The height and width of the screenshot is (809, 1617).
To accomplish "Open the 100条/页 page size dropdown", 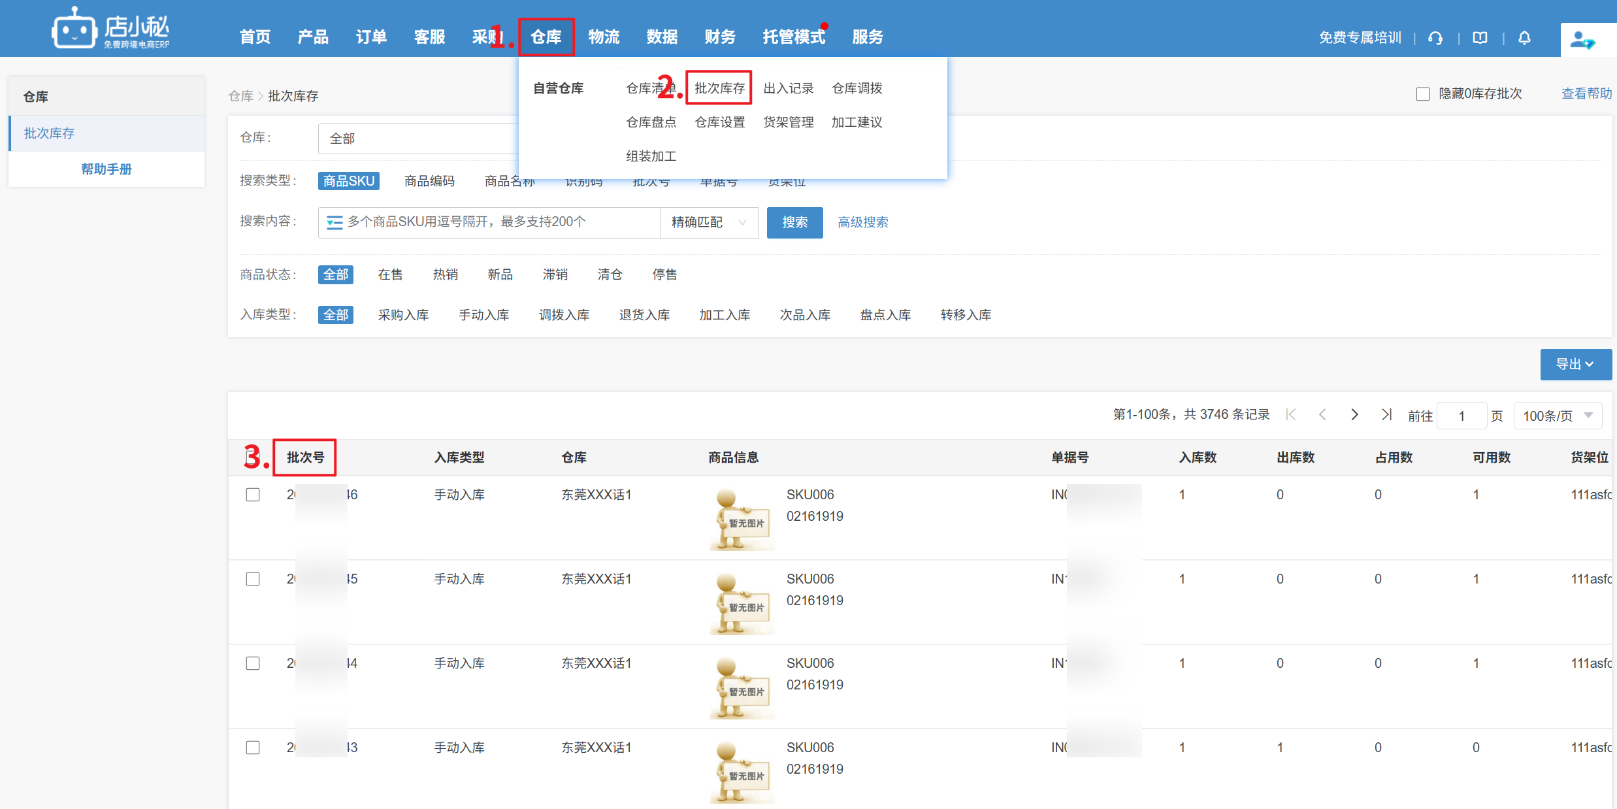I will 1558,416.
